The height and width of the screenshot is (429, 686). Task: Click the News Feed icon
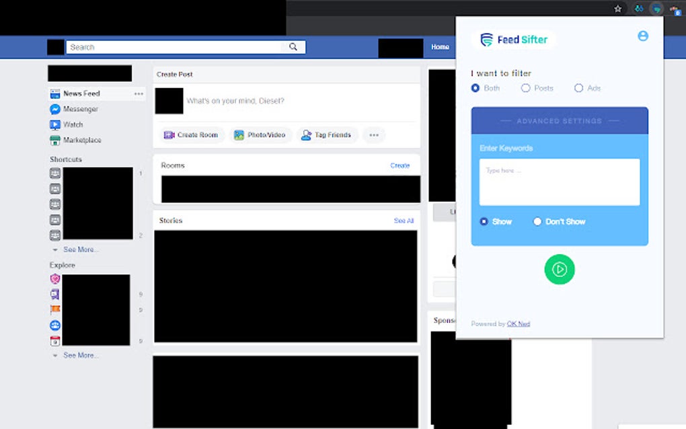pos(55,93)
